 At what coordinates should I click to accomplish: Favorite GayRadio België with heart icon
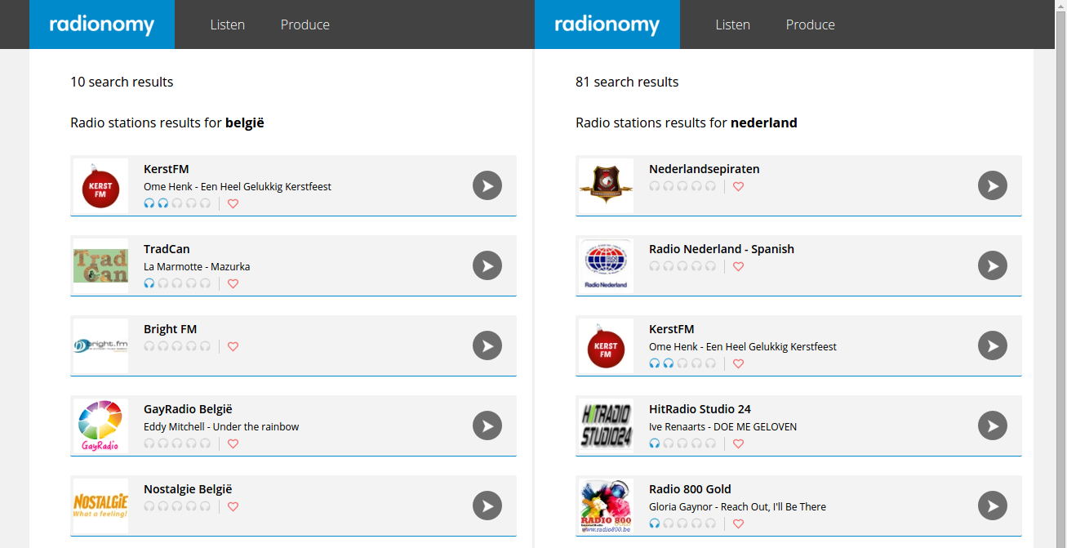coord(233,443)
